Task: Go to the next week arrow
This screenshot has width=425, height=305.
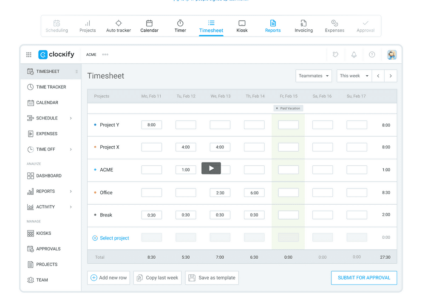Action: click(391, 76)
